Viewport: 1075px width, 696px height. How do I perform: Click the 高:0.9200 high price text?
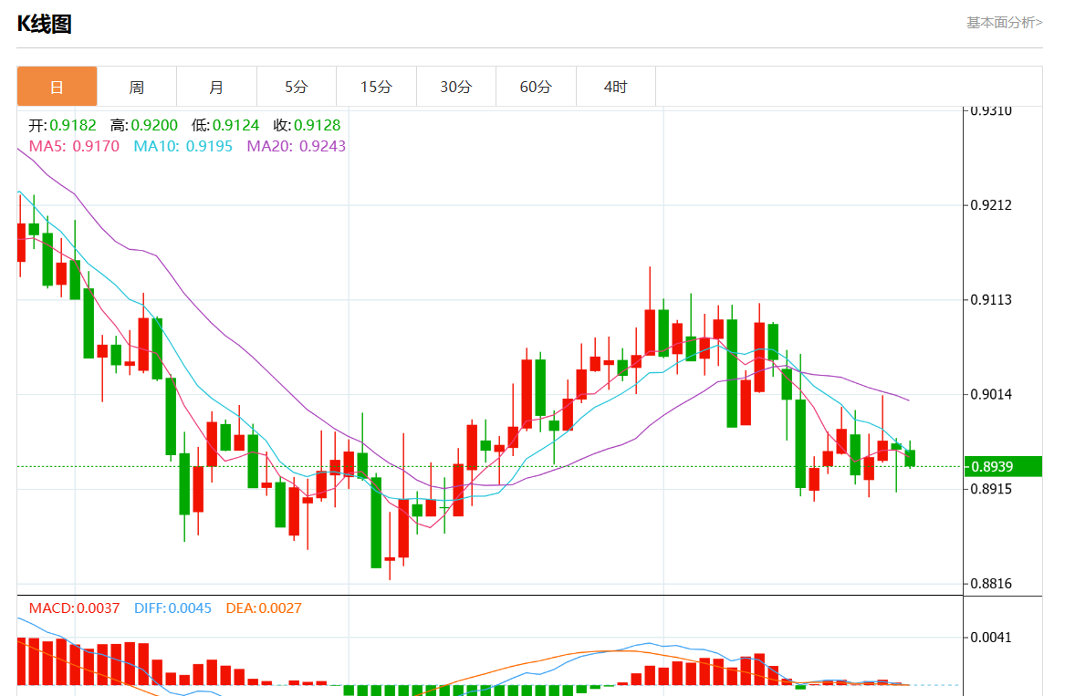144,125
